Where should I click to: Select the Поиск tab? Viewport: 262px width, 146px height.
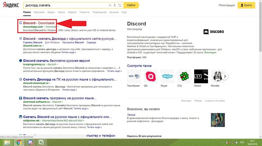click(x=27, y=12)
